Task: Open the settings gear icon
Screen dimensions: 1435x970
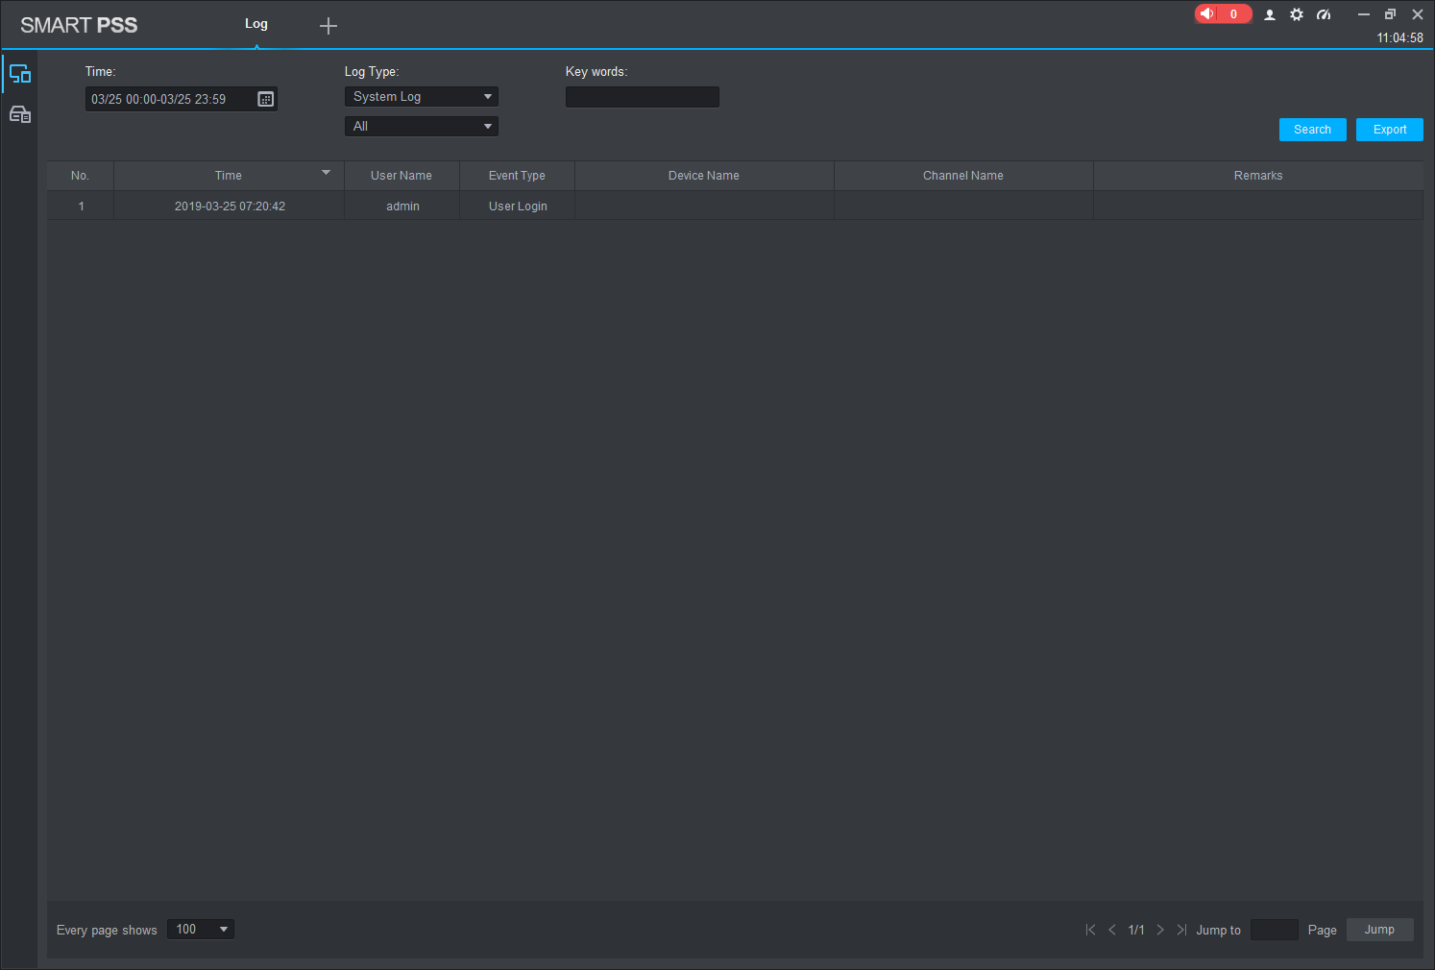Action: [1297, 14]
